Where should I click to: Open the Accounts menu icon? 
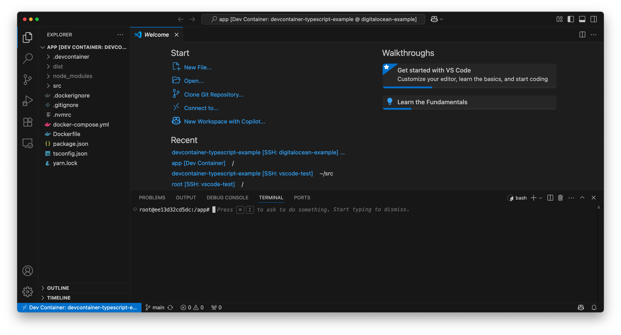pyautogui.click(x=28, y=271)
